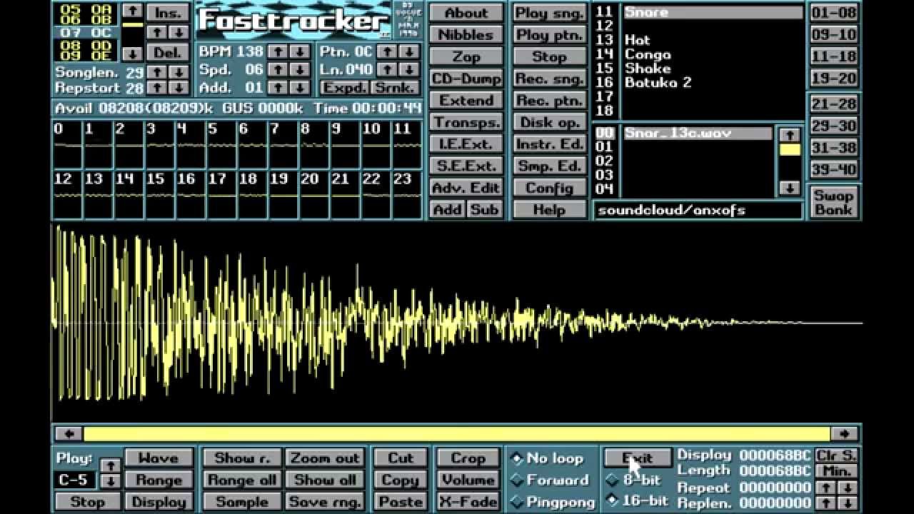The width and height of the screenshot is (914, 514).
Task: Open the Volume dialog
Action: [x=468, y=480]
